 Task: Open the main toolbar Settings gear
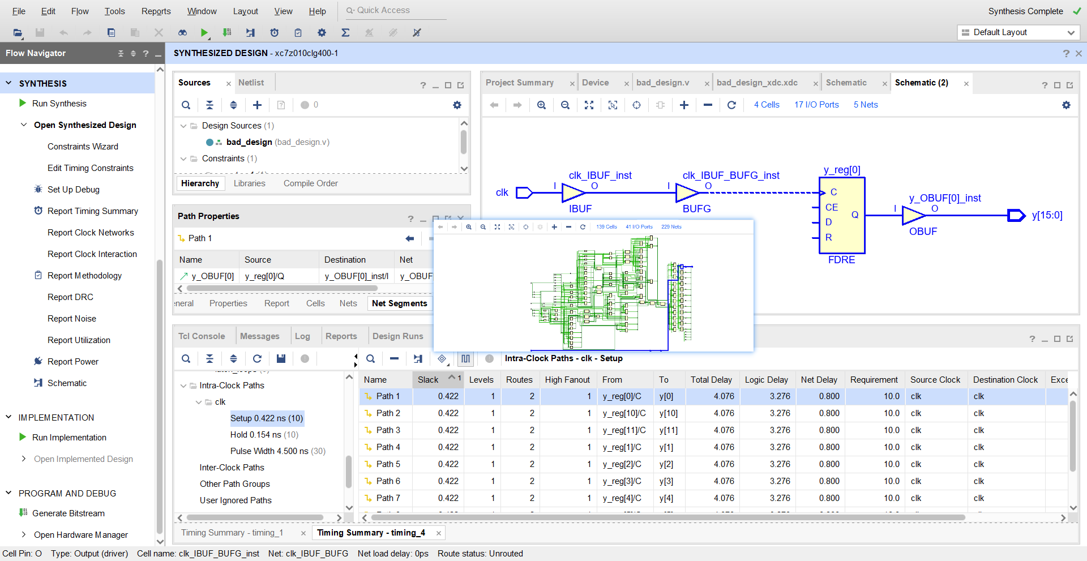pyautogui.click(x=322, y=33)
